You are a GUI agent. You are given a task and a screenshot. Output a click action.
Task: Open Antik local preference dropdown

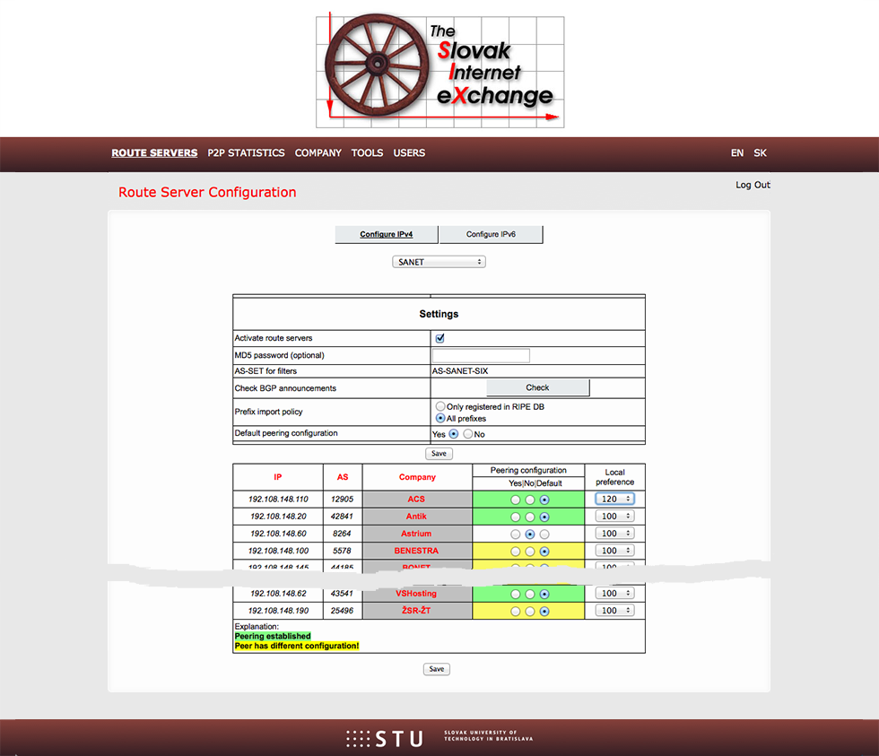coord(615,517)
